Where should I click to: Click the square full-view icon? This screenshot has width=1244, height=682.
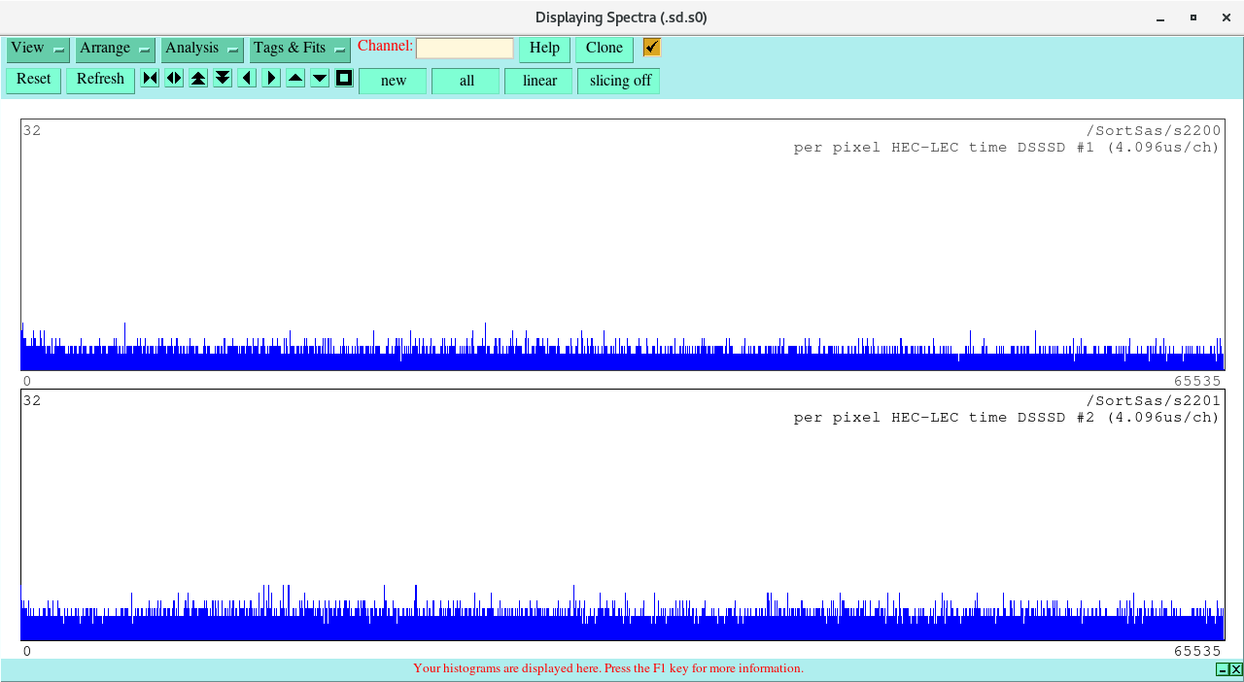tap(344, 79)
